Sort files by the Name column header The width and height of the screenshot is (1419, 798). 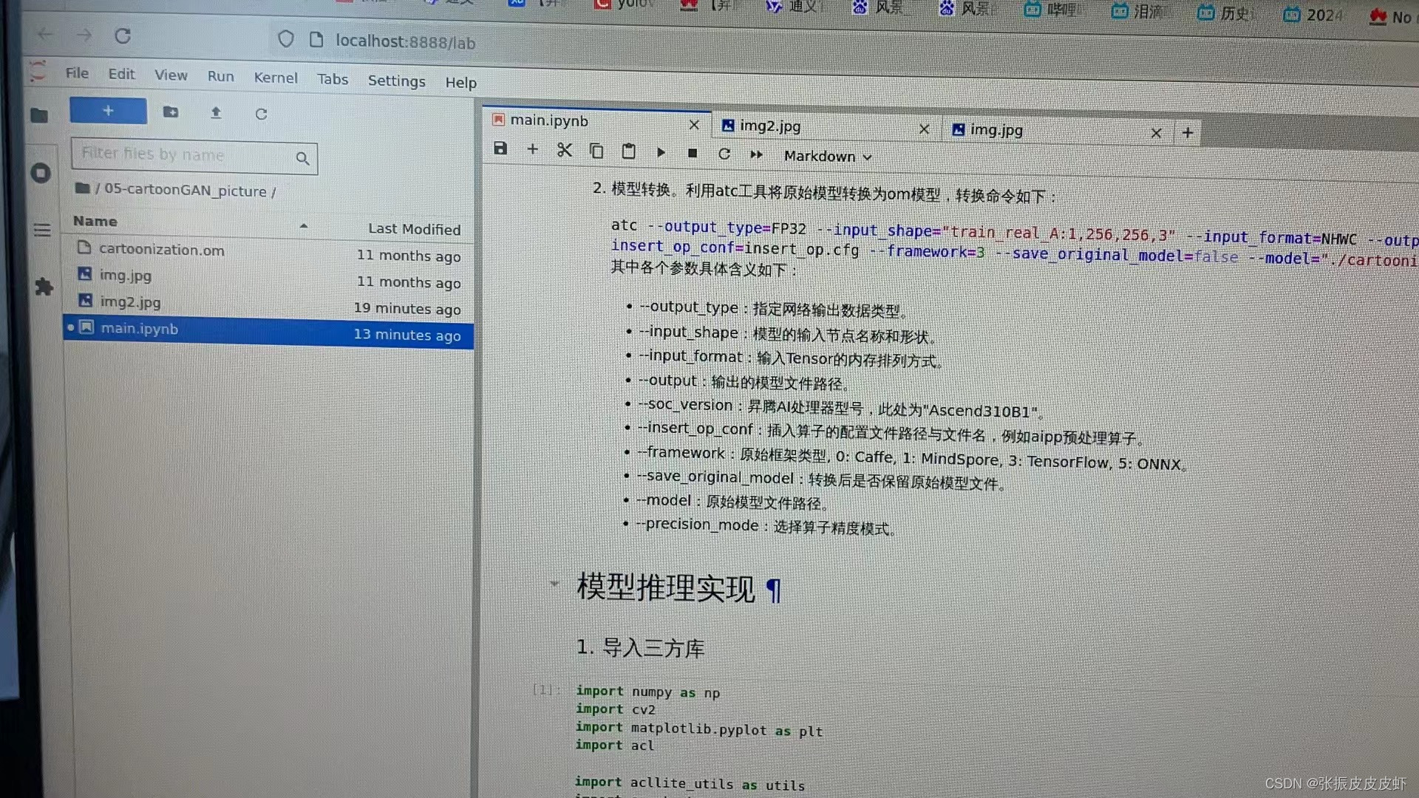click(95, 221)
